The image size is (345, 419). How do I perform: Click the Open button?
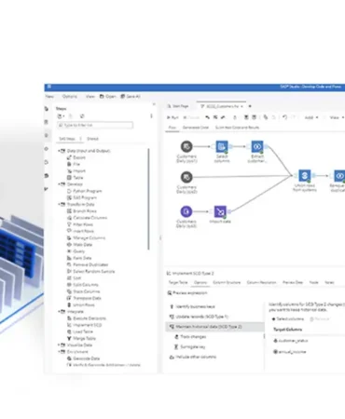point(107,97)
